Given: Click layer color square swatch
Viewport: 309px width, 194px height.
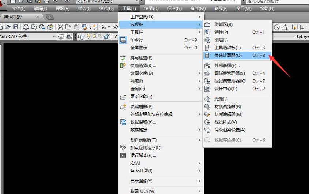Looking at the screenshot, I should pyautogui.click(x=112, y=37).
